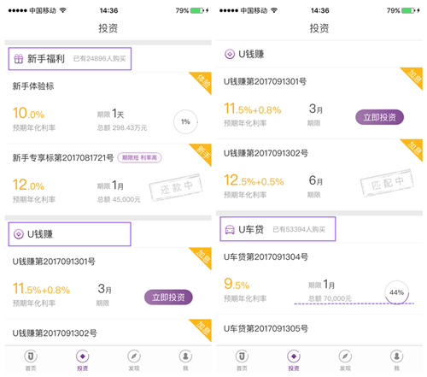Select the right screen's 首页 bottom tab

tap(242, 361)
